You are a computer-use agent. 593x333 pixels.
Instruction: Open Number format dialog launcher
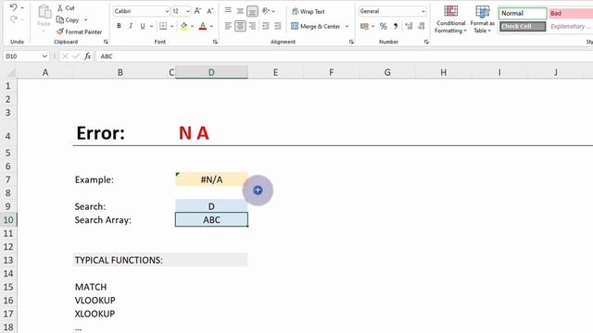(426, 42)
